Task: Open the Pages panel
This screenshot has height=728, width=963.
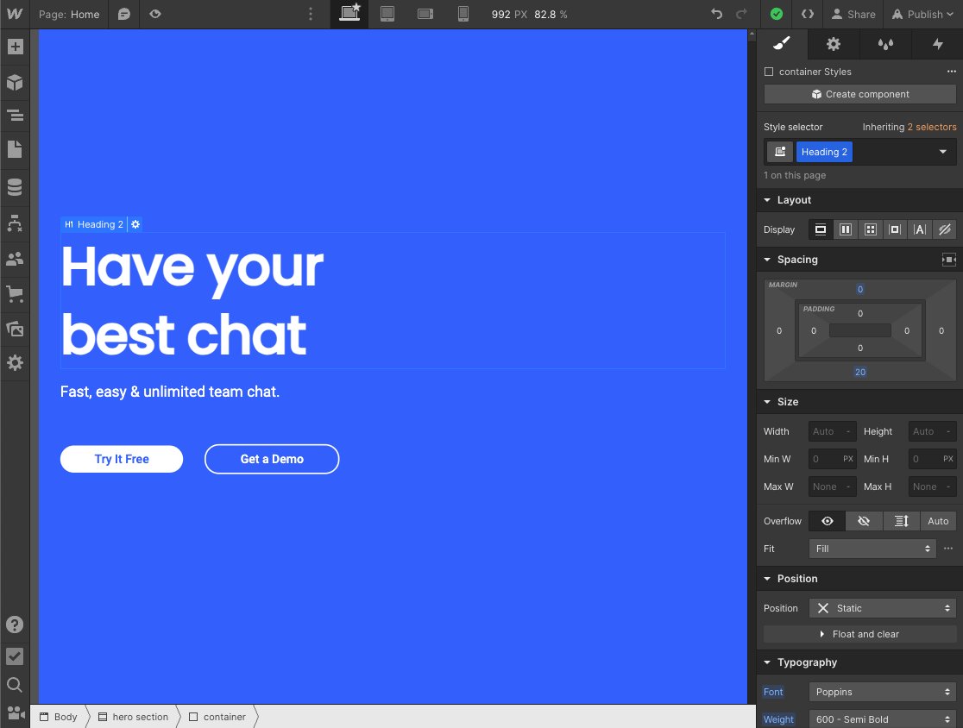Action: pyautogui.click(x=15, y=149)
